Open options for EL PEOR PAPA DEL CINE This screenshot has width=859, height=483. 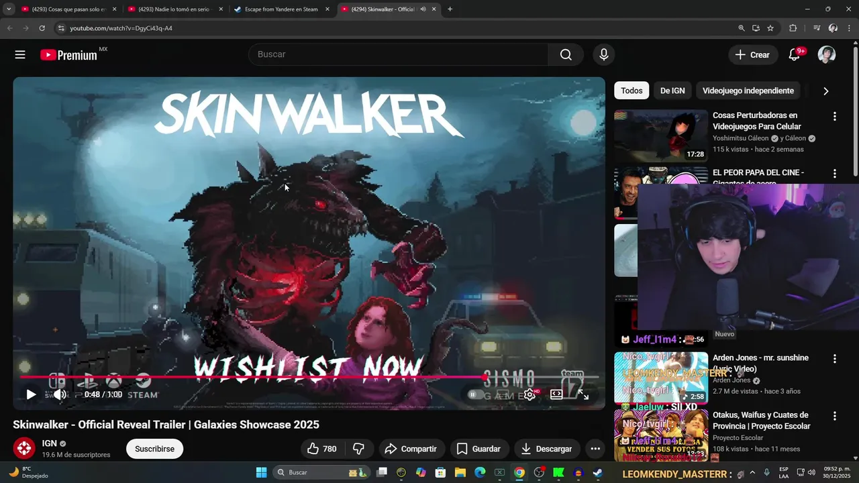click(835, 174)
